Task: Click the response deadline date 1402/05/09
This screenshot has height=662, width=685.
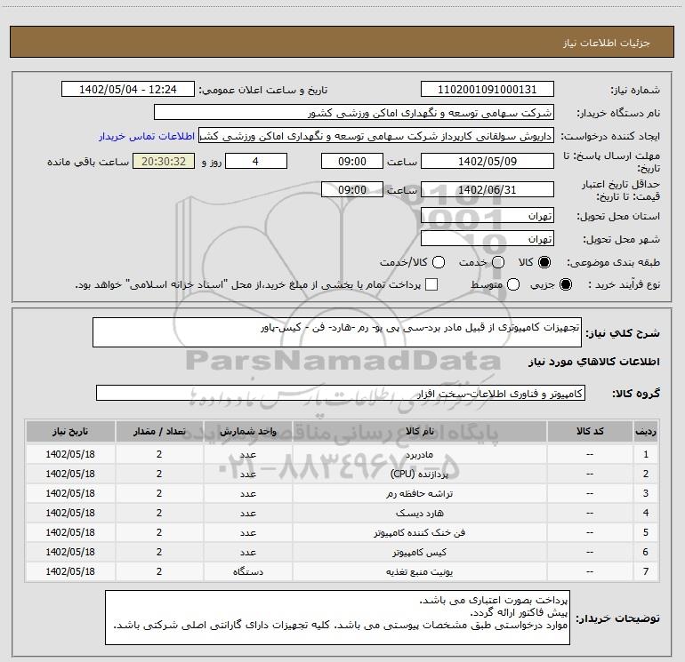Action: pos(488,161)
